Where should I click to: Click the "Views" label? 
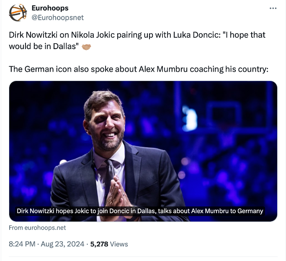pyautogui.click(x=119, y=244)
